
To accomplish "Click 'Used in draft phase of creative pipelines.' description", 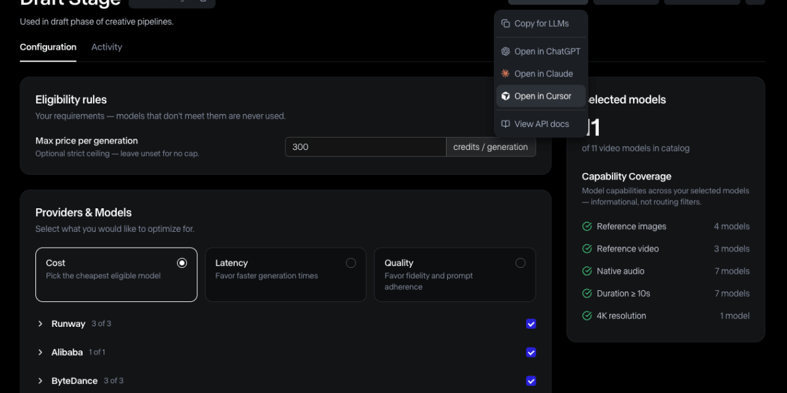I will 96,22.
